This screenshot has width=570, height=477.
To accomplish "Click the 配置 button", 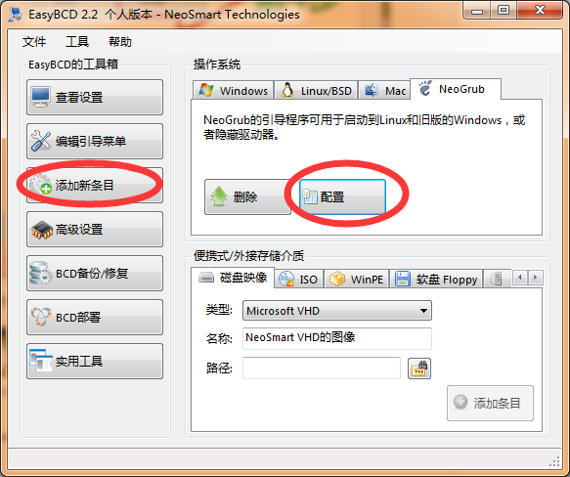I will 342,196.
